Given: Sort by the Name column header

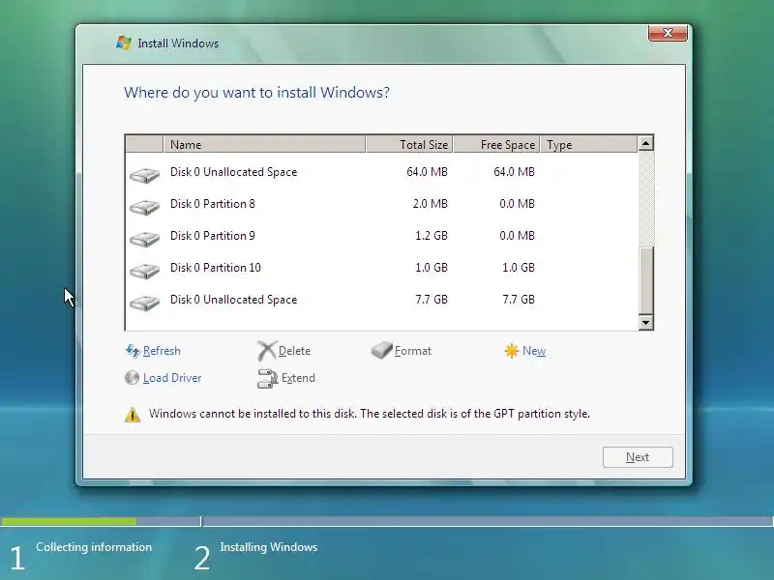Looking at the screenshot, I should 264,144.
